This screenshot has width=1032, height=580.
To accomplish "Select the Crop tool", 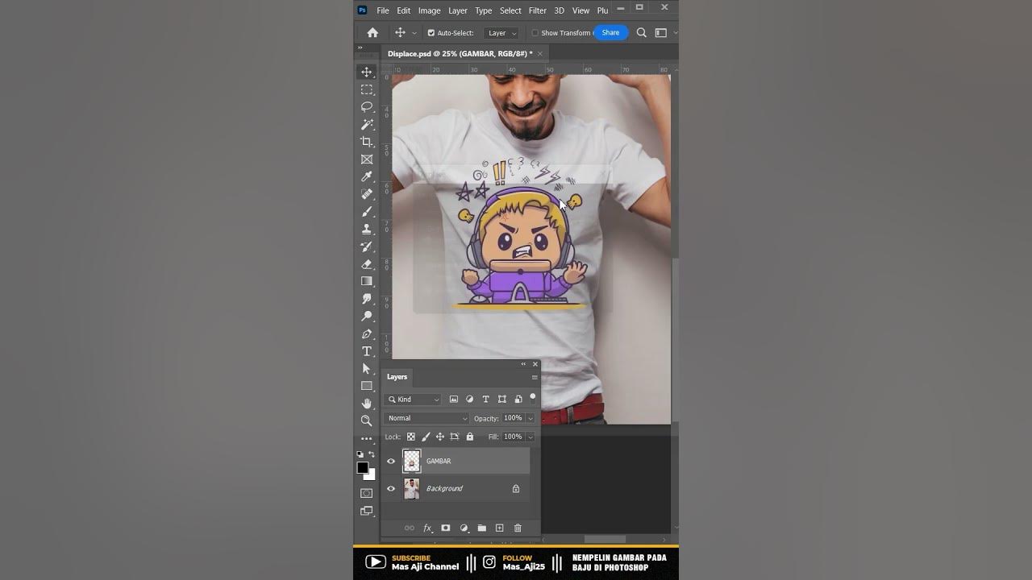I will coord(367,142).
